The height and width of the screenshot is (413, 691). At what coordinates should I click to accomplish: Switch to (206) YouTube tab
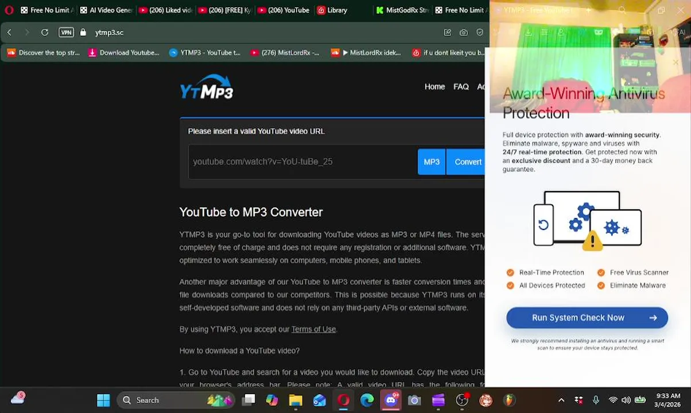(284, 10)
